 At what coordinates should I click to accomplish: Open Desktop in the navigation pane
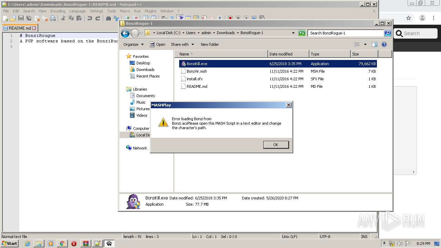coord(143,63)
